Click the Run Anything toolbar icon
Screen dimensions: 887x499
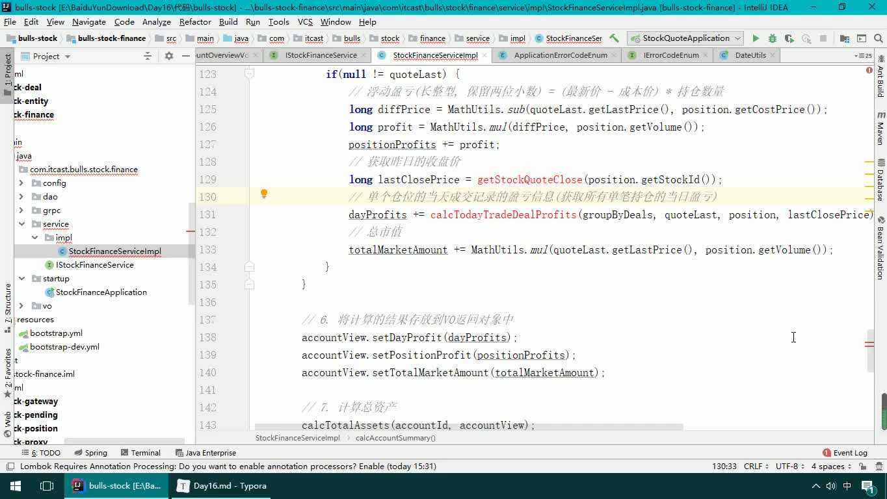pos(861,38)
